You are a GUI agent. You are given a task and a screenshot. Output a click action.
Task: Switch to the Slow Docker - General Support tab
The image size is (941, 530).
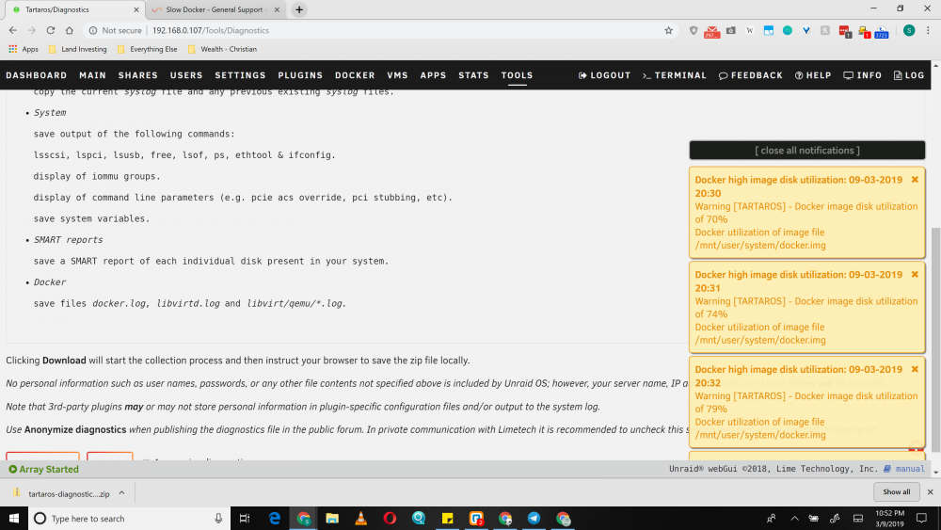pyautogui.click(x=214, y=9)
